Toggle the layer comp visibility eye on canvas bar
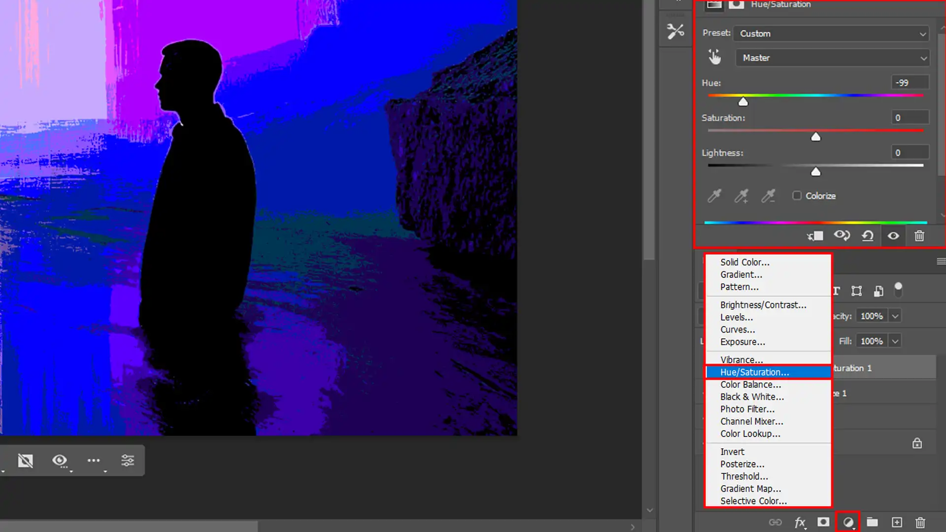This screenshot has width=946, height=532. tap(60, 460)
